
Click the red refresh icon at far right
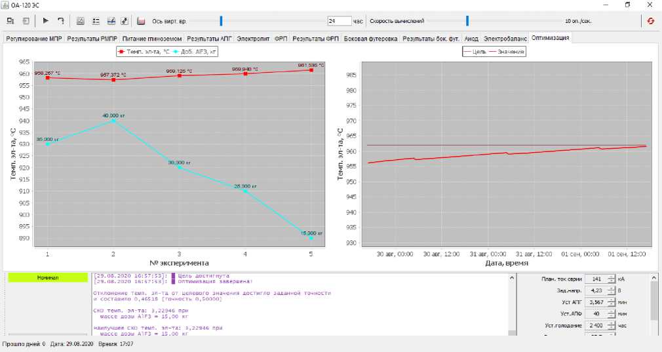[x=650, y=21]
